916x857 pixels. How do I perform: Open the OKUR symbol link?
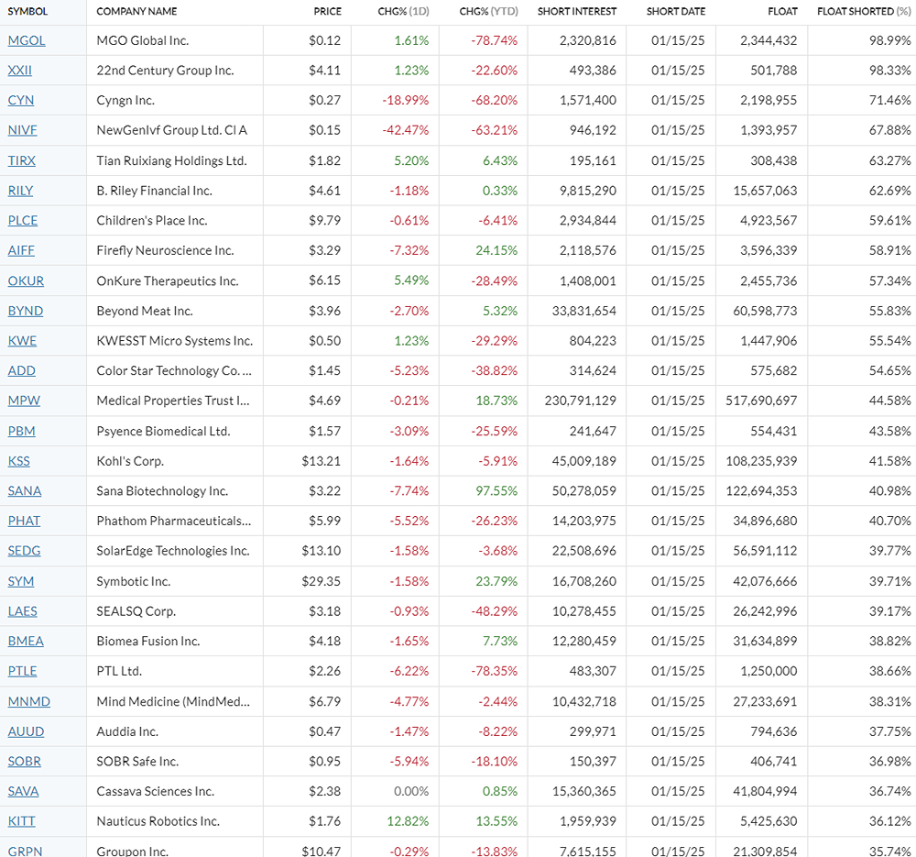26,280
